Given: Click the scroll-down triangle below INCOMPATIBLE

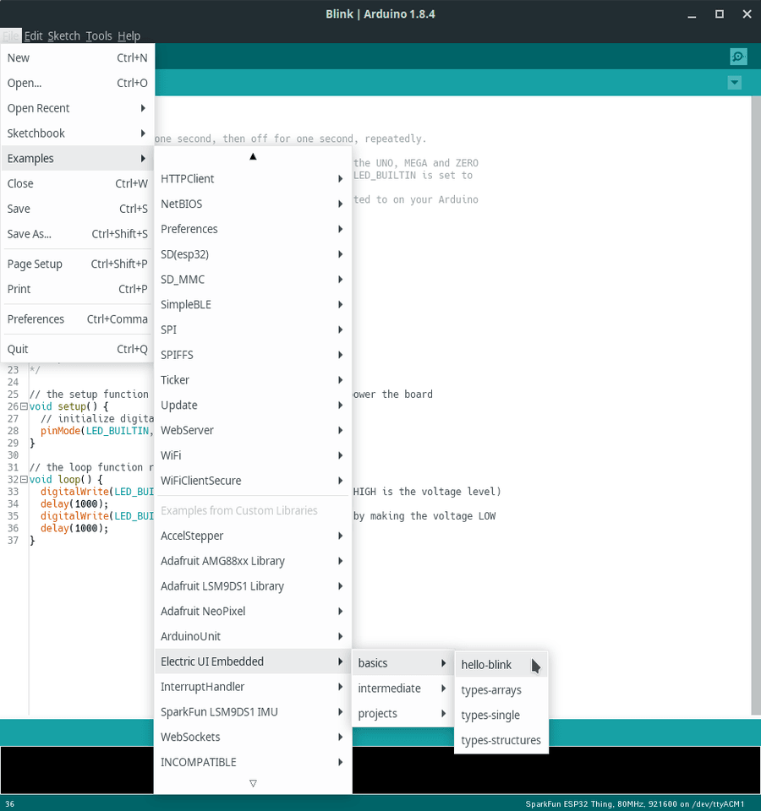Looking at the screenshot, I should coord(253,783).
